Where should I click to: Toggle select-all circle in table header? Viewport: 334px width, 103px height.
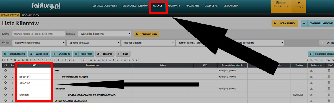pos(6,65)
